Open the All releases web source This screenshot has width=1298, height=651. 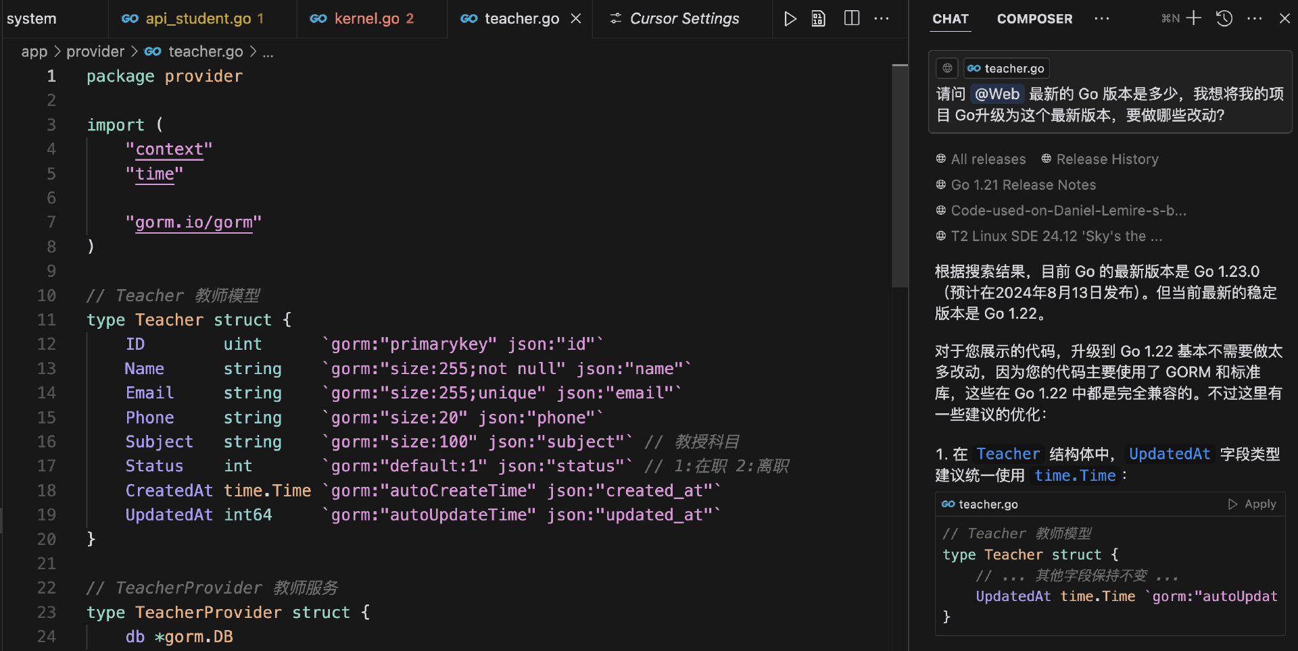point(981,159)
